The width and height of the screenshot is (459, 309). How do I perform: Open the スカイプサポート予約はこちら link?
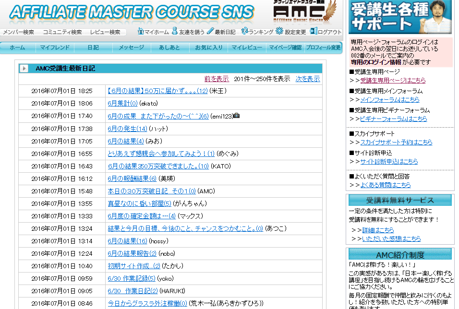pos(396,143)
